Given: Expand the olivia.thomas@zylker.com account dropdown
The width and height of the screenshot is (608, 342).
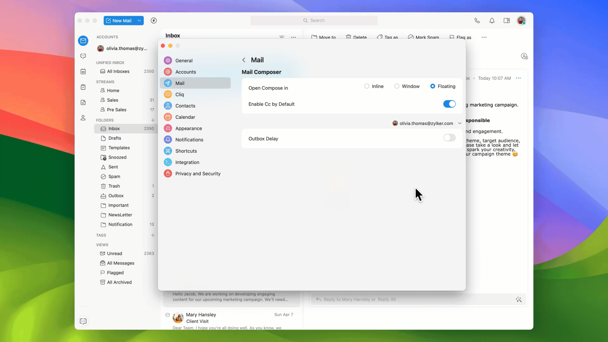Looking at the screenshot, I should (459, 123).
